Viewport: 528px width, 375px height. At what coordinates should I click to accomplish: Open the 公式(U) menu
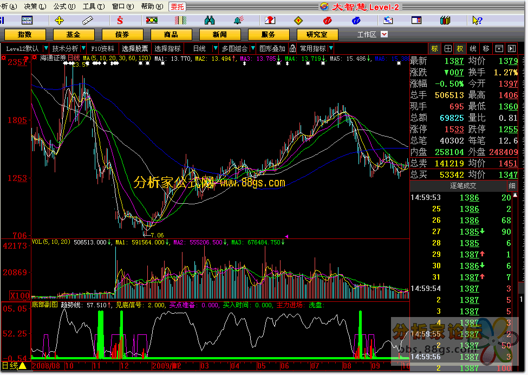tap(64, 7)
